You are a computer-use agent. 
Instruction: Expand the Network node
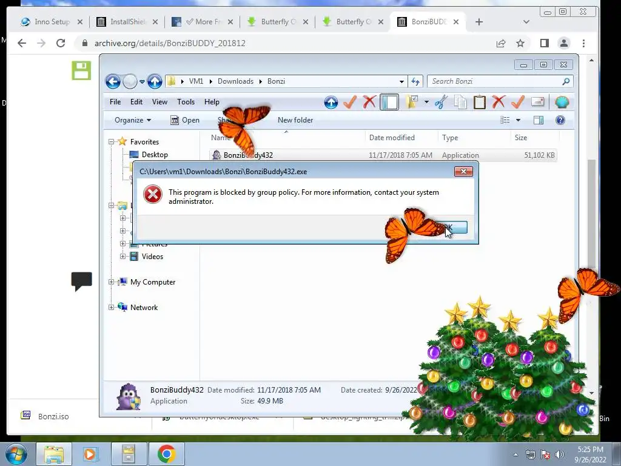(112, 308)
